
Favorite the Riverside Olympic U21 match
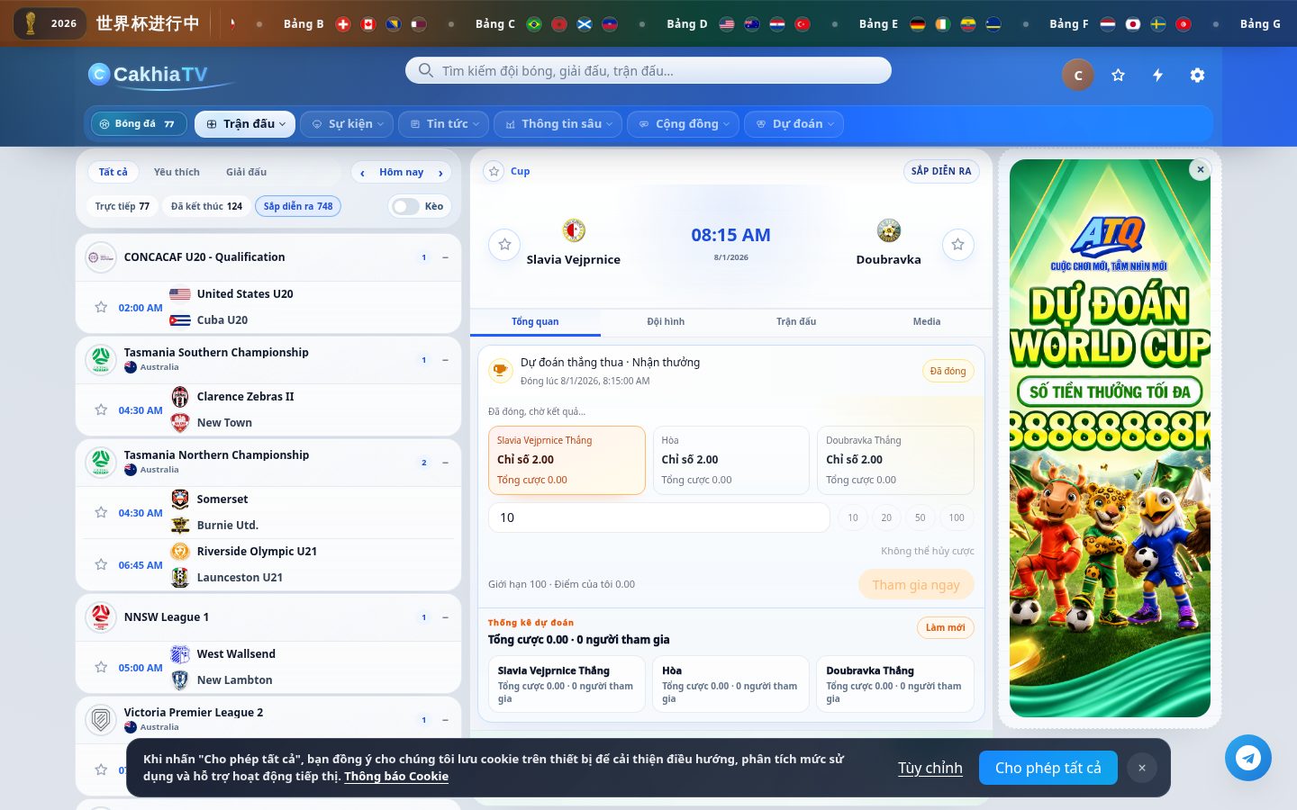pos(101,564)
